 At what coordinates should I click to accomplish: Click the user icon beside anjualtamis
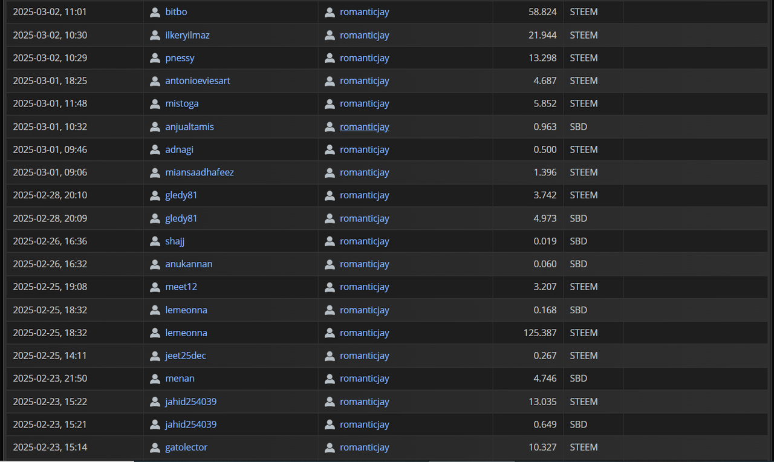155,126
